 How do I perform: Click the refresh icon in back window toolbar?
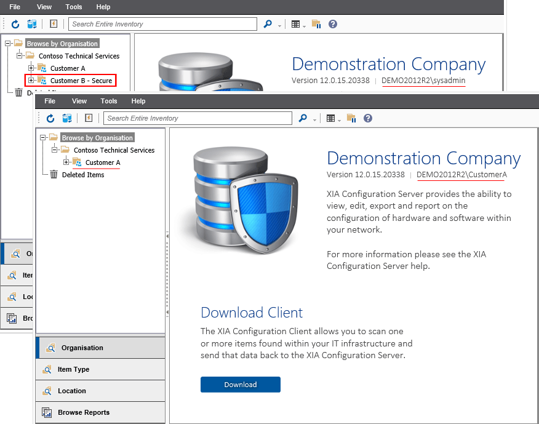pyautogui.click(x=15, y=24)
